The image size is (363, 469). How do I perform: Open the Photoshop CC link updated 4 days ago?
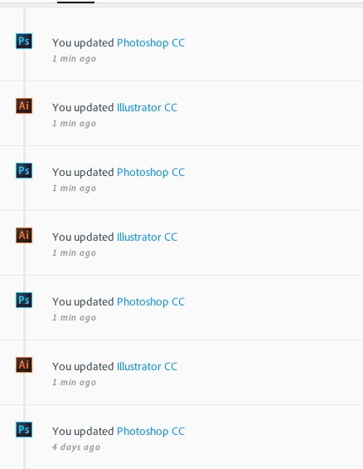point(151,432)
